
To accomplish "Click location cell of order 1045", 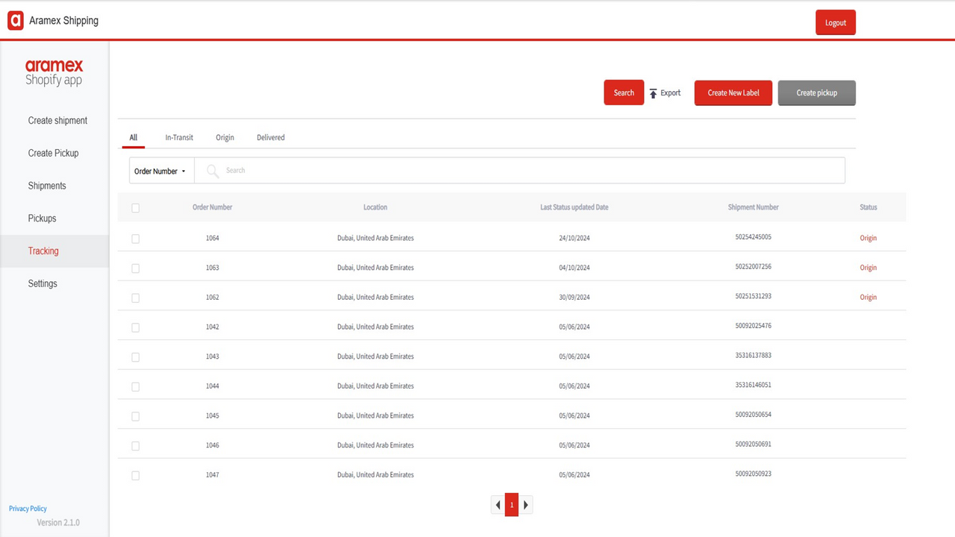I will tap(375, 415).
